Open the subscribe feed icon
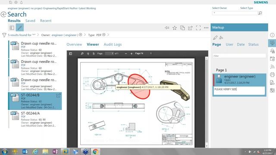This screenshot has width=276, height=155. click(x=272, y=67)
